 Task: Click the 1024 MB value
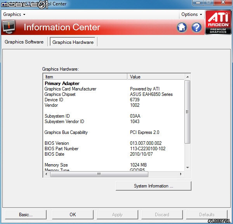point(138,165)
